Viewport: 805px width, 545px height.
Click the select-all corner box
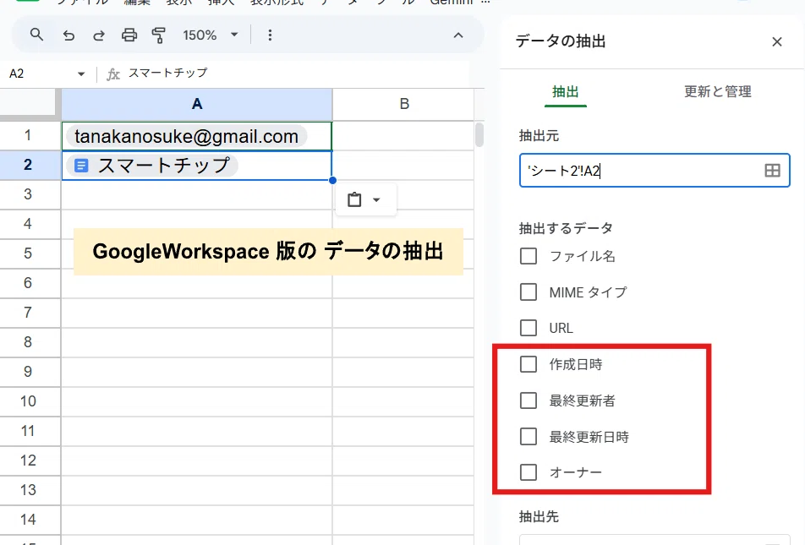(x=28, y=101)
